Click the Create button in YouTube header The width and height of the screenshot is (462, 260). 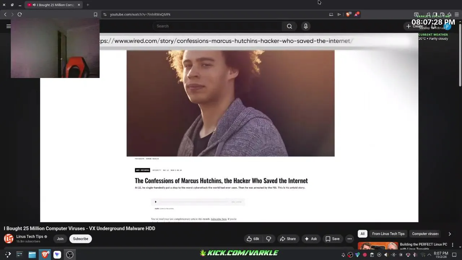(414, 26)
